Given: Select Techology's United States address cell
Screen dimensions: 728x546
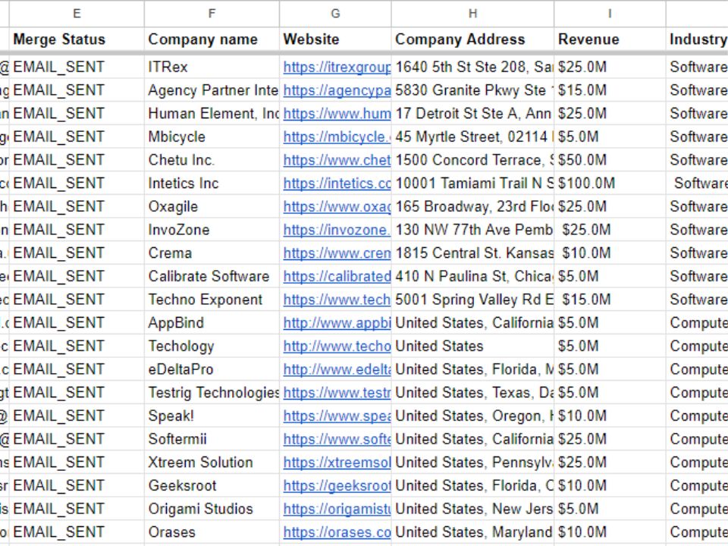Looking at the screenshot, I should click(x=472, y=346).
